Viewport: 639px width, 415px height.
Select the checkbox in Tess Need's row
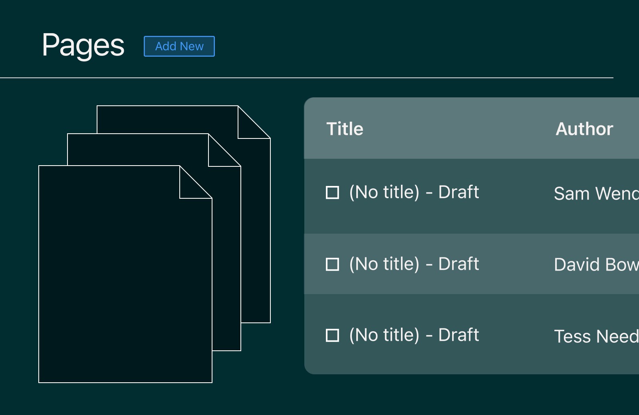tap(332, 335)
